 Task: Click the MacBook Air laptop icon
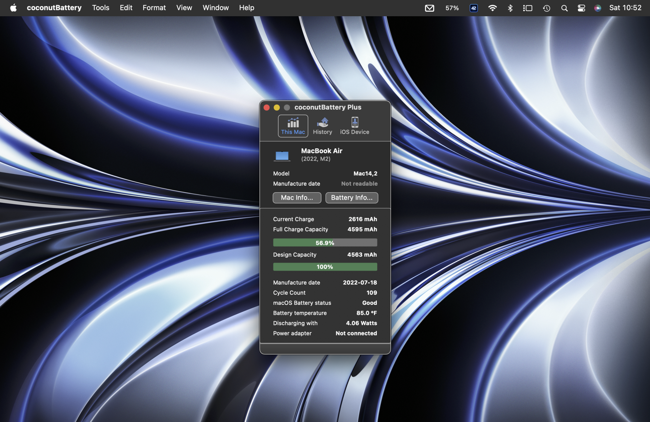pos(282,156)
